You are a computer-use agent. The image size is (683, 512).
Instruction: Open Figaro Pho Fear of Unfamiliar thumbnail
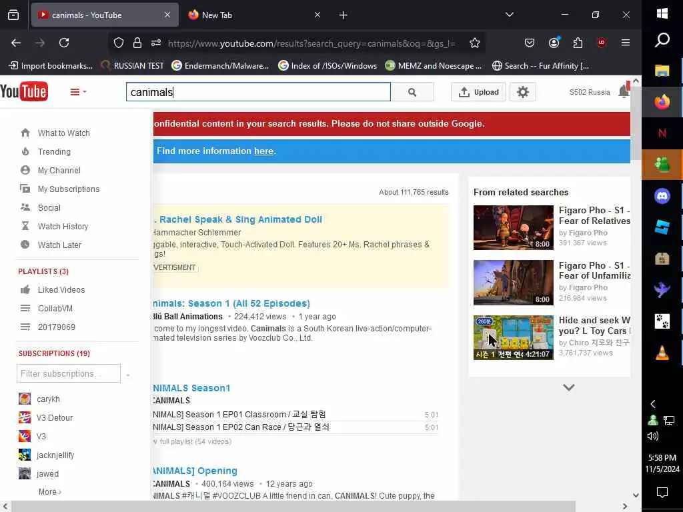coord(513,283)
